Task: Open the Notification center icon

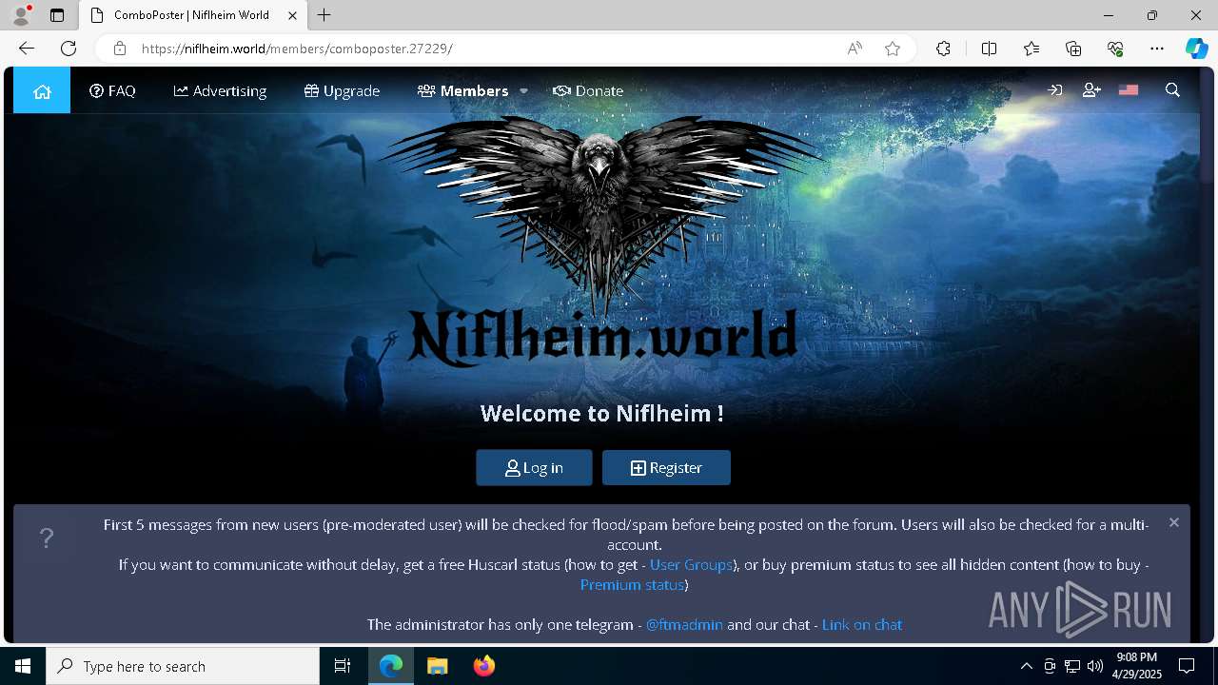Action: coord(1187,666)
